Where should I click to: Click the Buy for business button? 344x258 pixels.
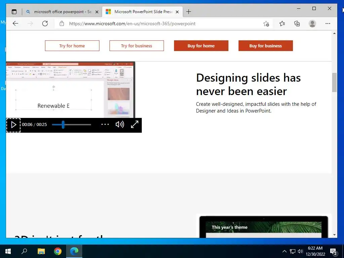pos(266,46)
